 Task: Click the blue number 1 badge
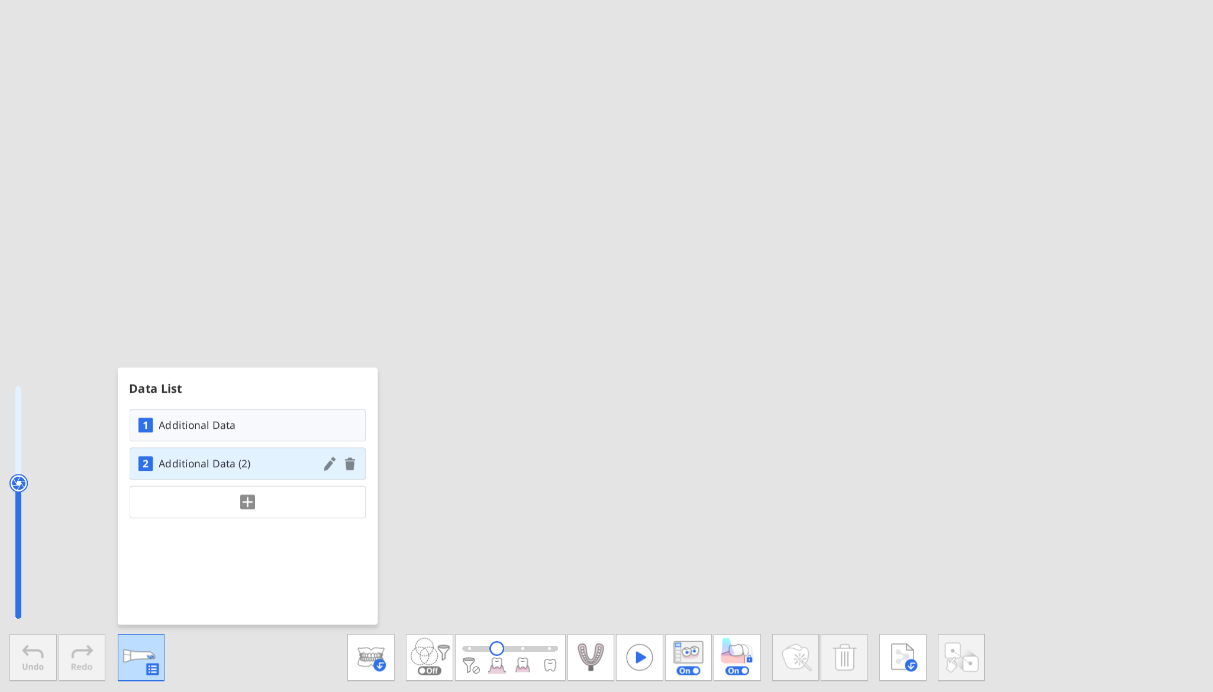146,425
